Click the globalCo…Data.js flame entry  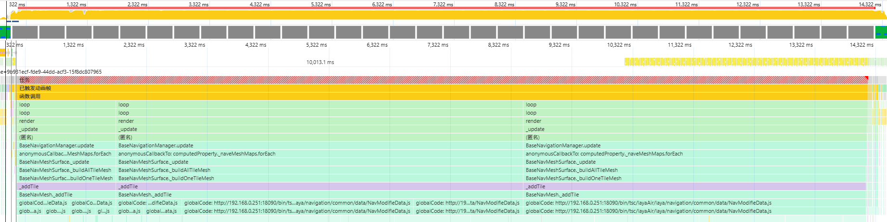click(x=91, y=203)
